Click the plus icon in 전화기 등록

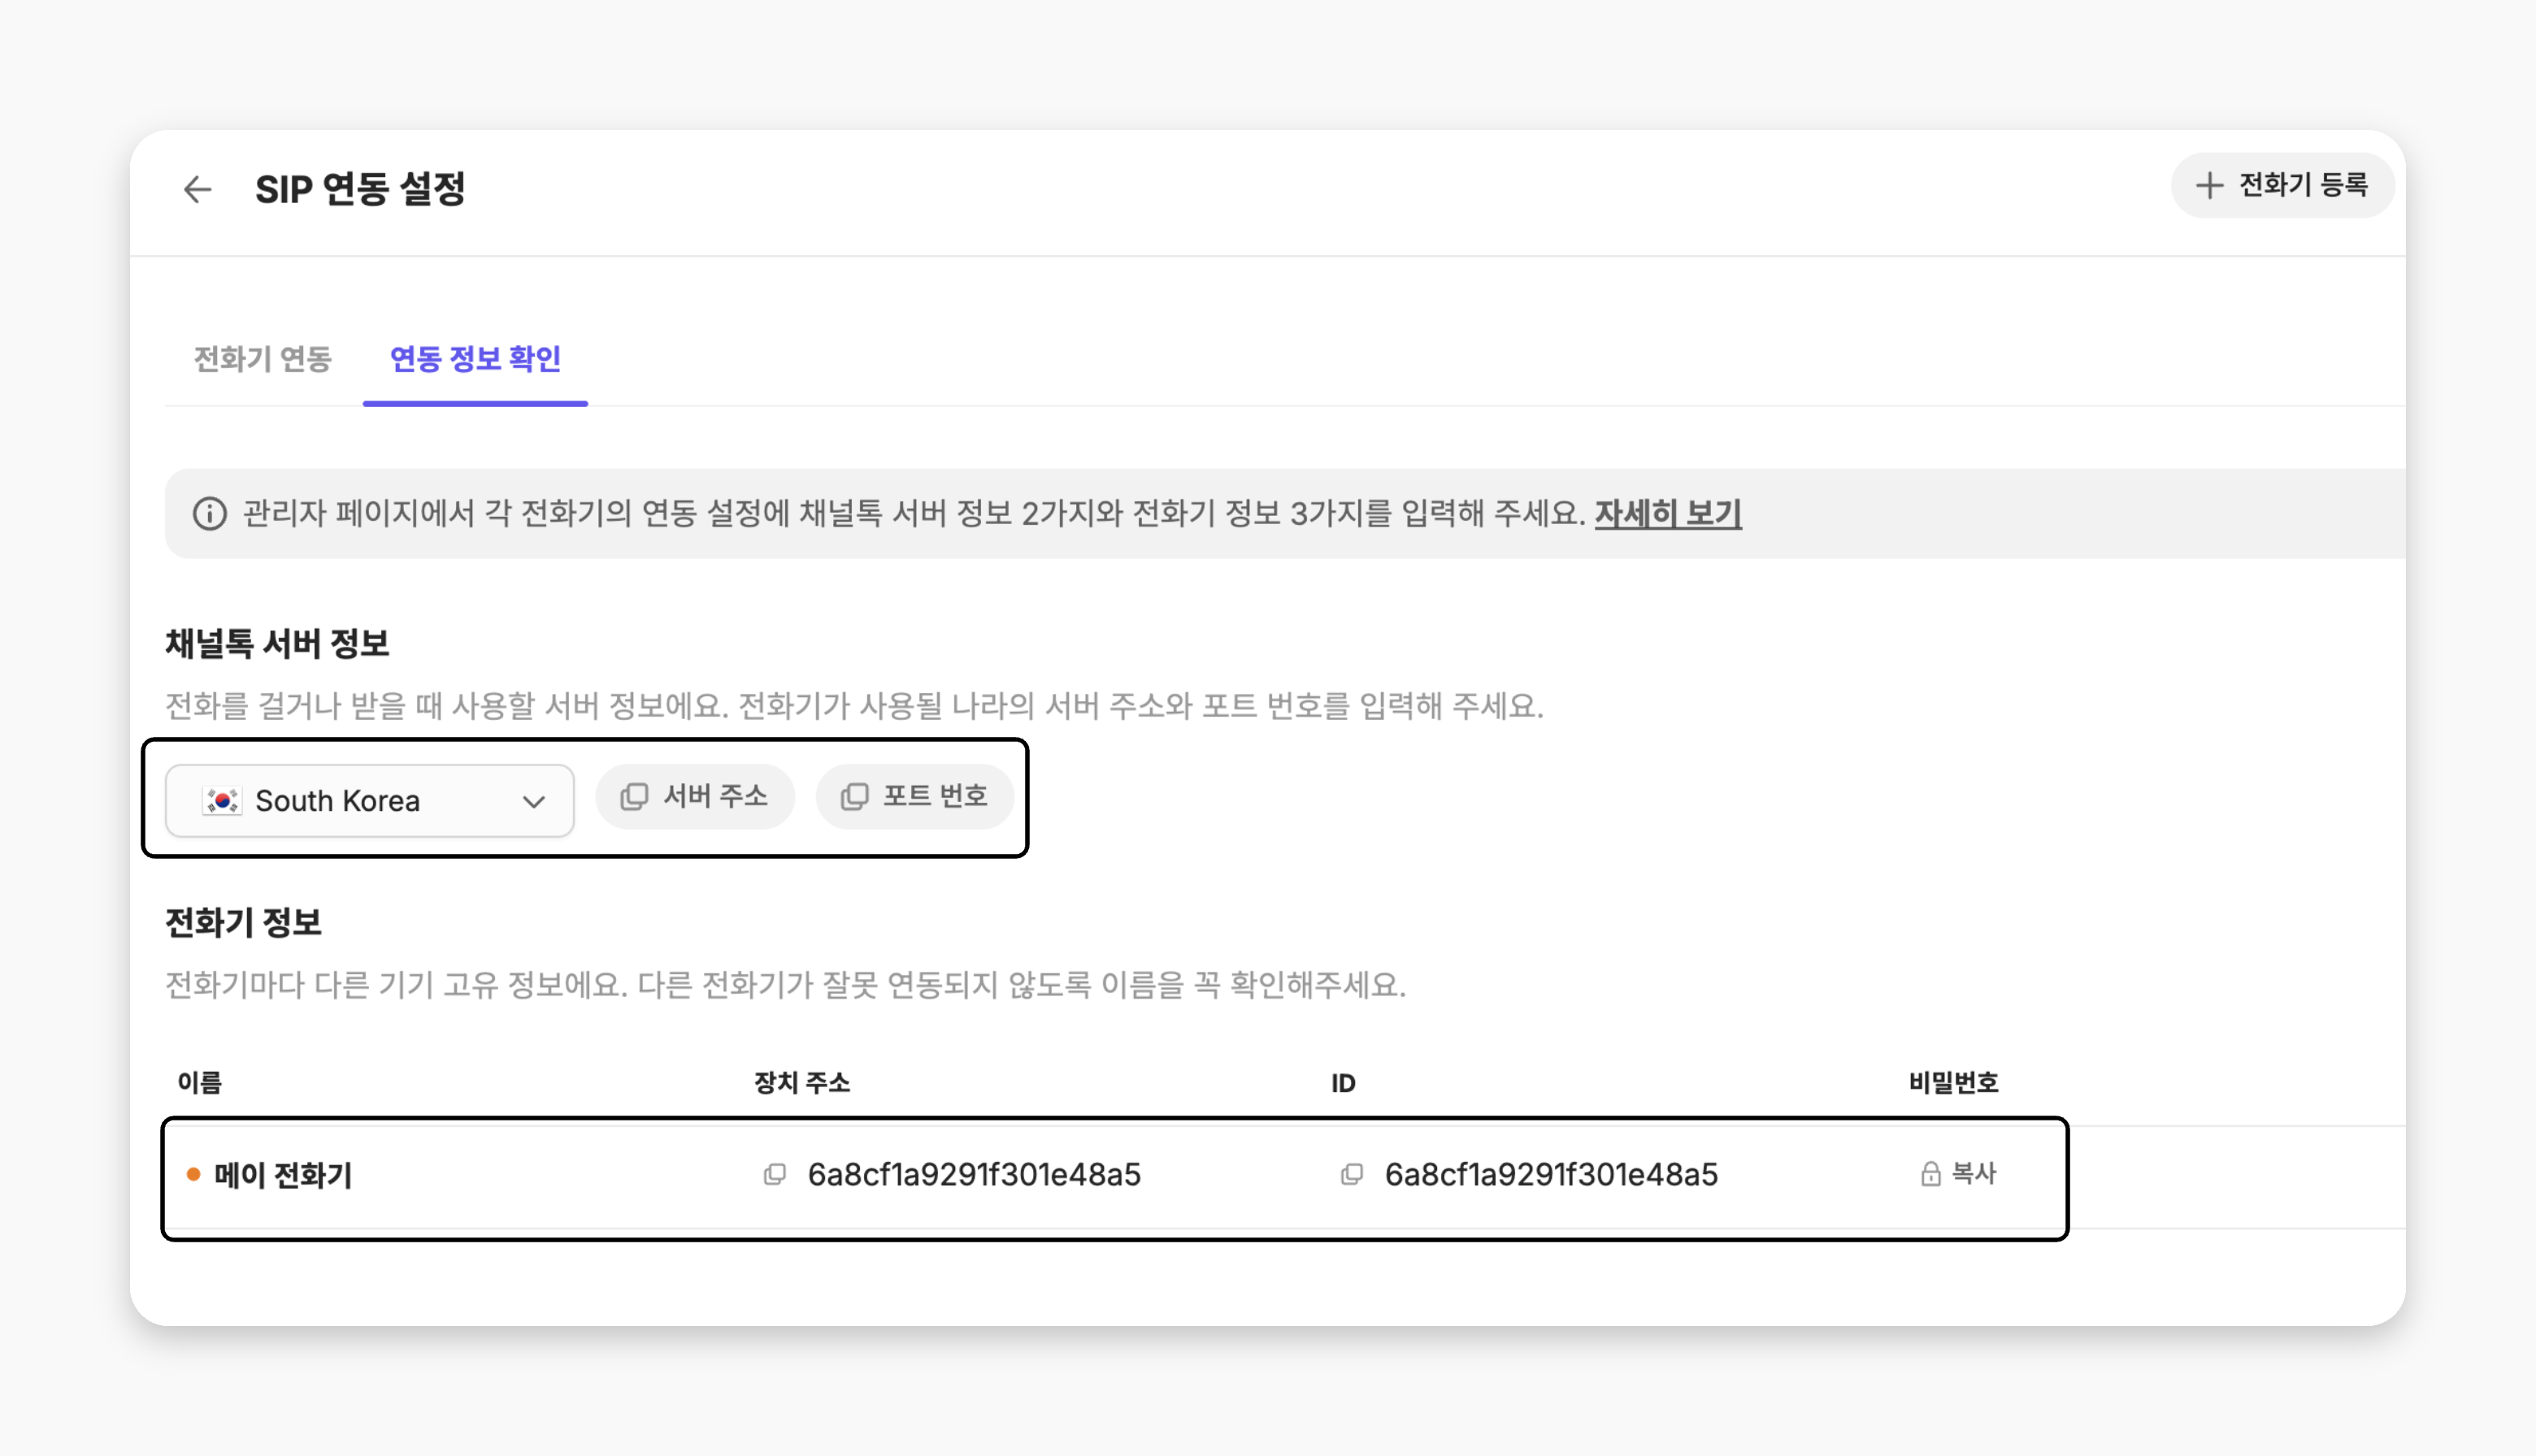2209,185
